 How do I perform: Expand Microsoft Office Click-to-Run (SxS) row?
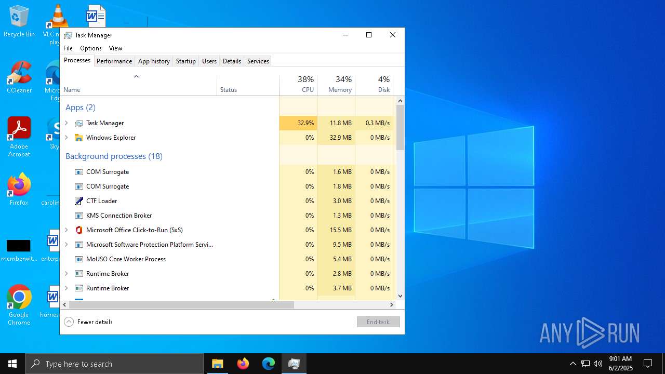[66, 230]
